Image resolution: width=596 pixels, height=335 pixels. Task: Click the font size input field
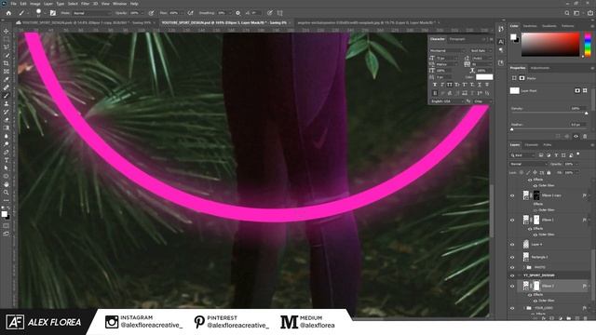click(x=446, y=58)
